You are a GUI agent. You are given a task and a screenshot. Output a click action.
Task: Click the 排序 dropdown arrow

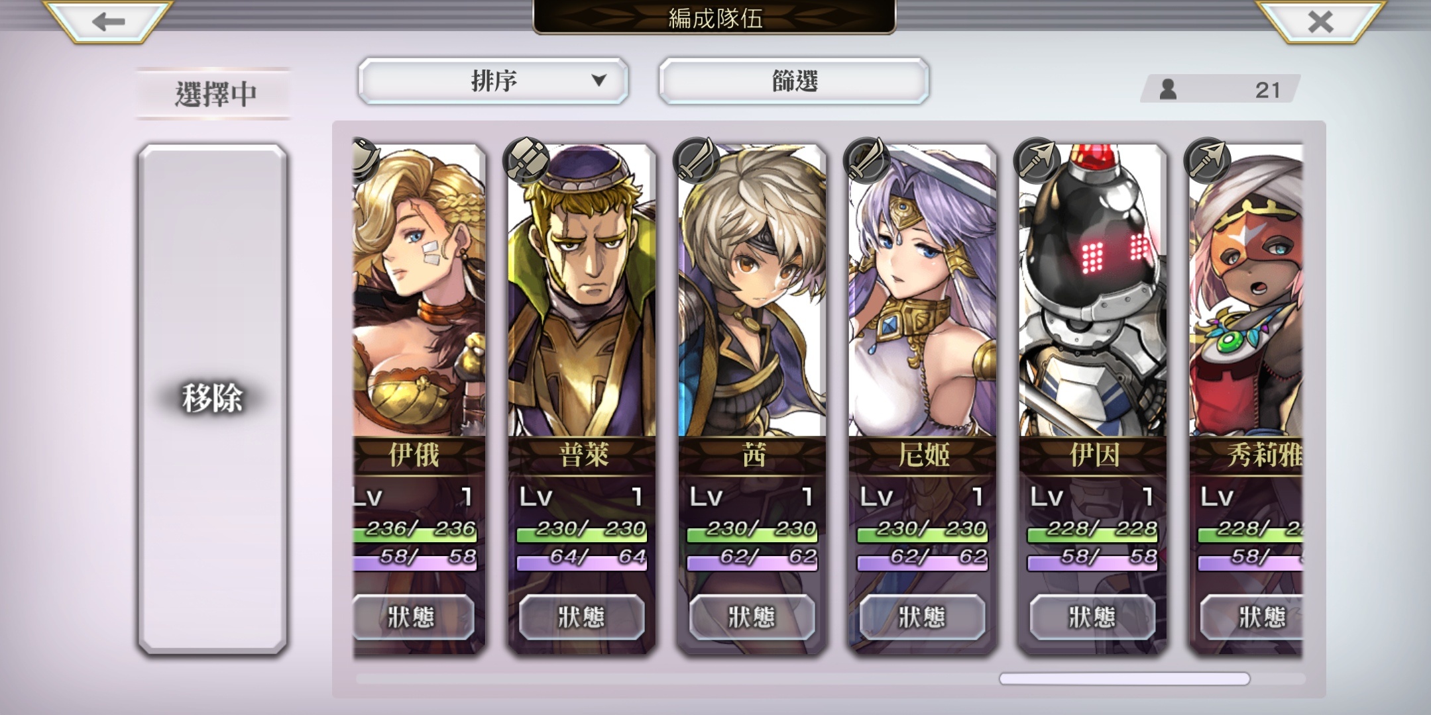599,80
